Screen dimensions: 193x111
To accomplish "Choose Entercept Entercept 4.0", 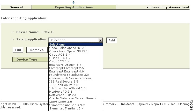I will pyautogui.click(x=76, y=71).
